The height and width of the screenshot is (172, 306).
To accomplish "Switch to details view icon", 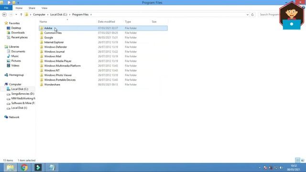I will pos(297,161).
